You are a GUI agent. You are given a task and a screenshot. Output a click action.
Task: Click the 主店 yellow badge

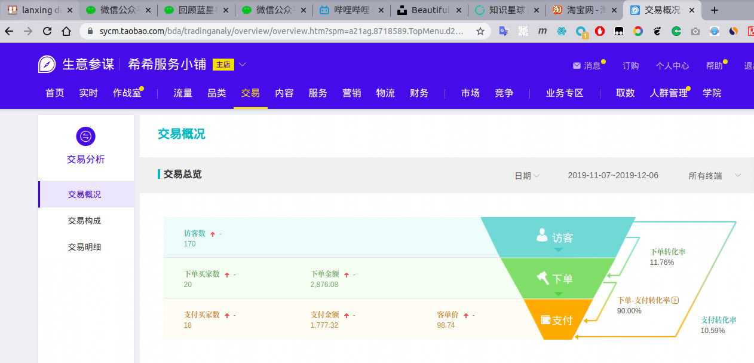tap(223, 65)
